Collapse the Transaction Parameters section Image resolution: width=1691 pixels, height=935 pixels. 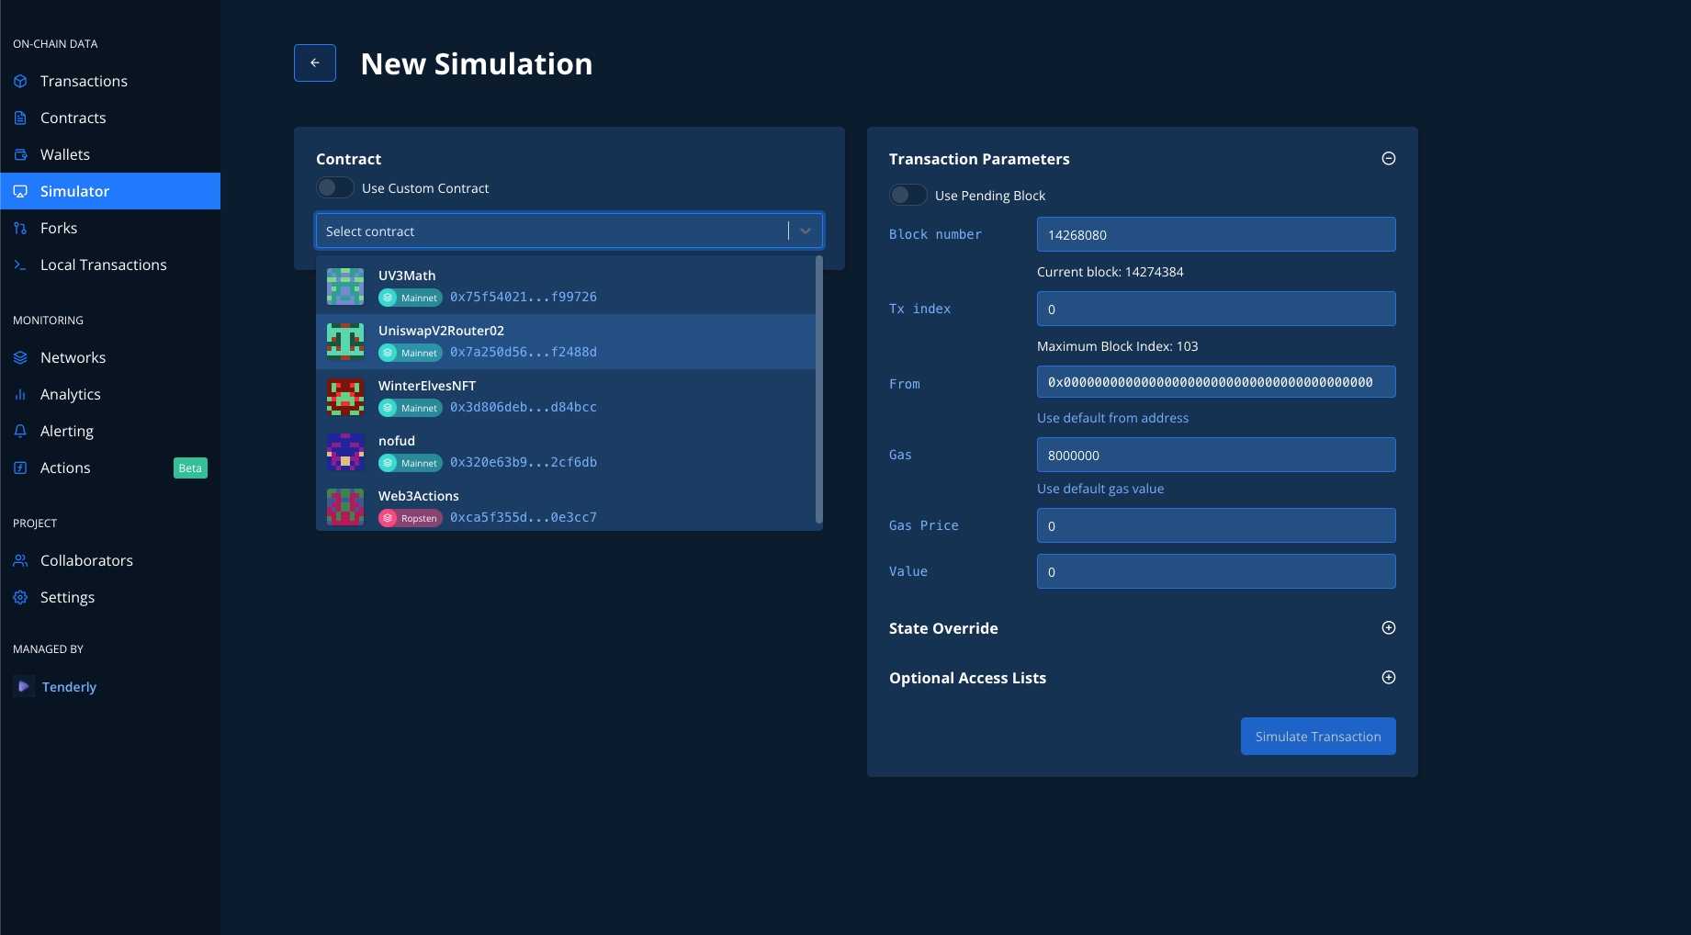pos(1389,158)
